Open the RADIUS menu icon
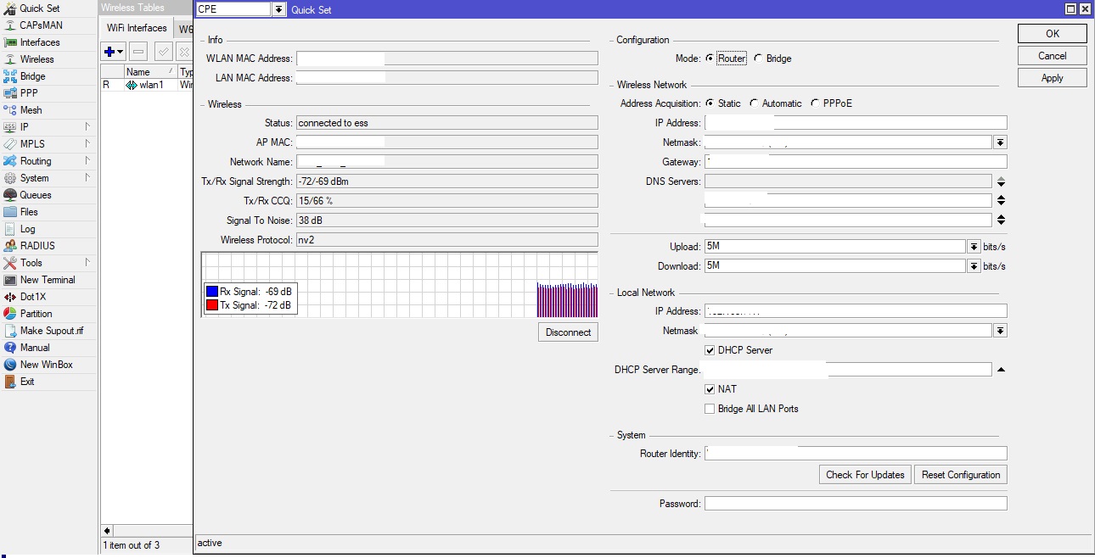 [10, 246]
